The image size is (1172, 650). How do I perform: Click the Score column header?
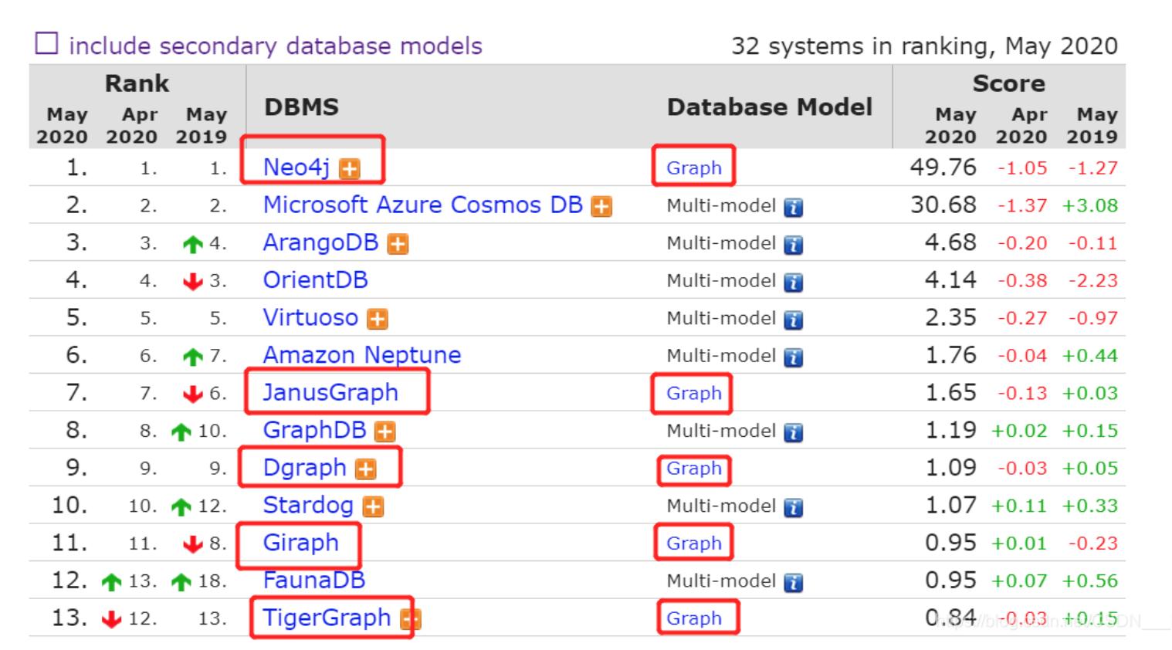coord(1008,83)
